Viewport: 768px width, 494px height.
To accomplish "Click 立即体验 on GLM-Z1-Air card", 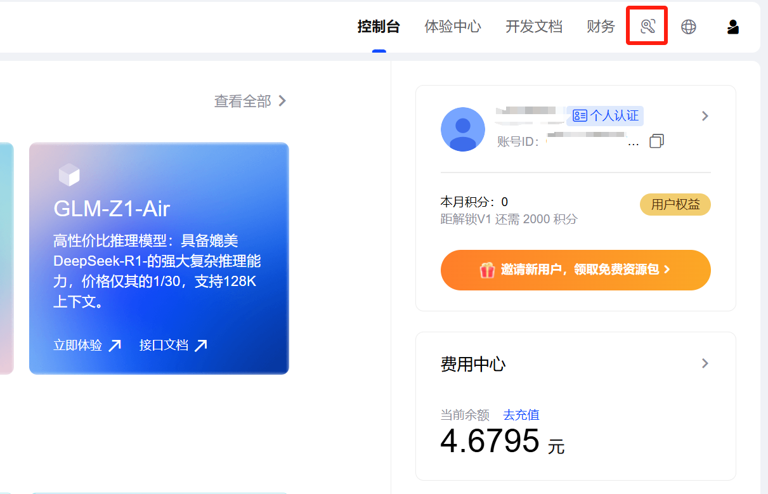I will (x=78, y=346).
